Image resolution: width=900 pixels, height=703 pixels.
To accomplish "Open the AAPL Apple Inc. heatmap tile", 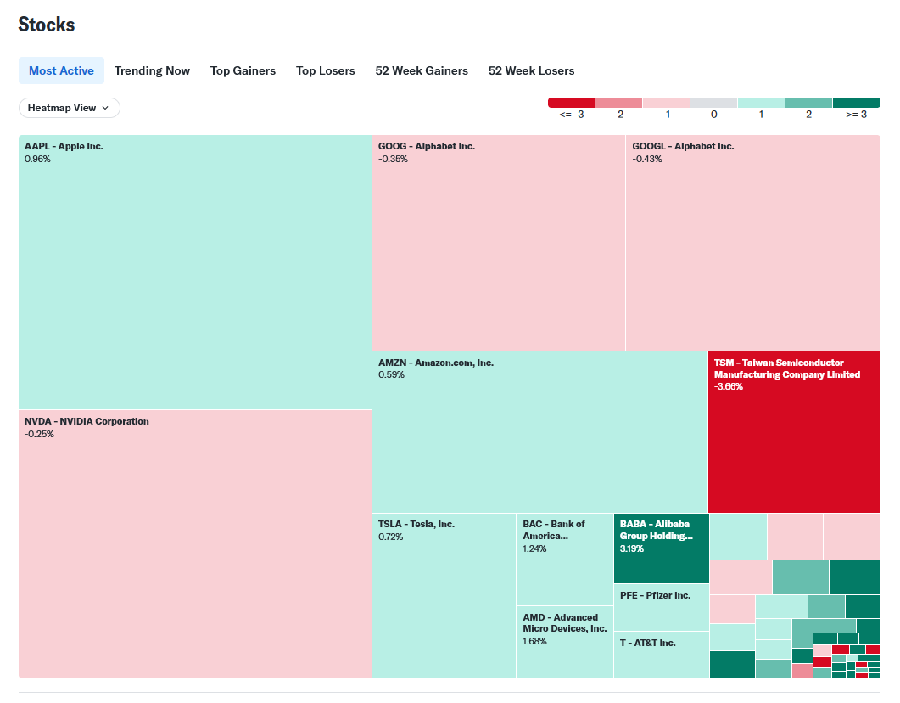I will (195, 273).
